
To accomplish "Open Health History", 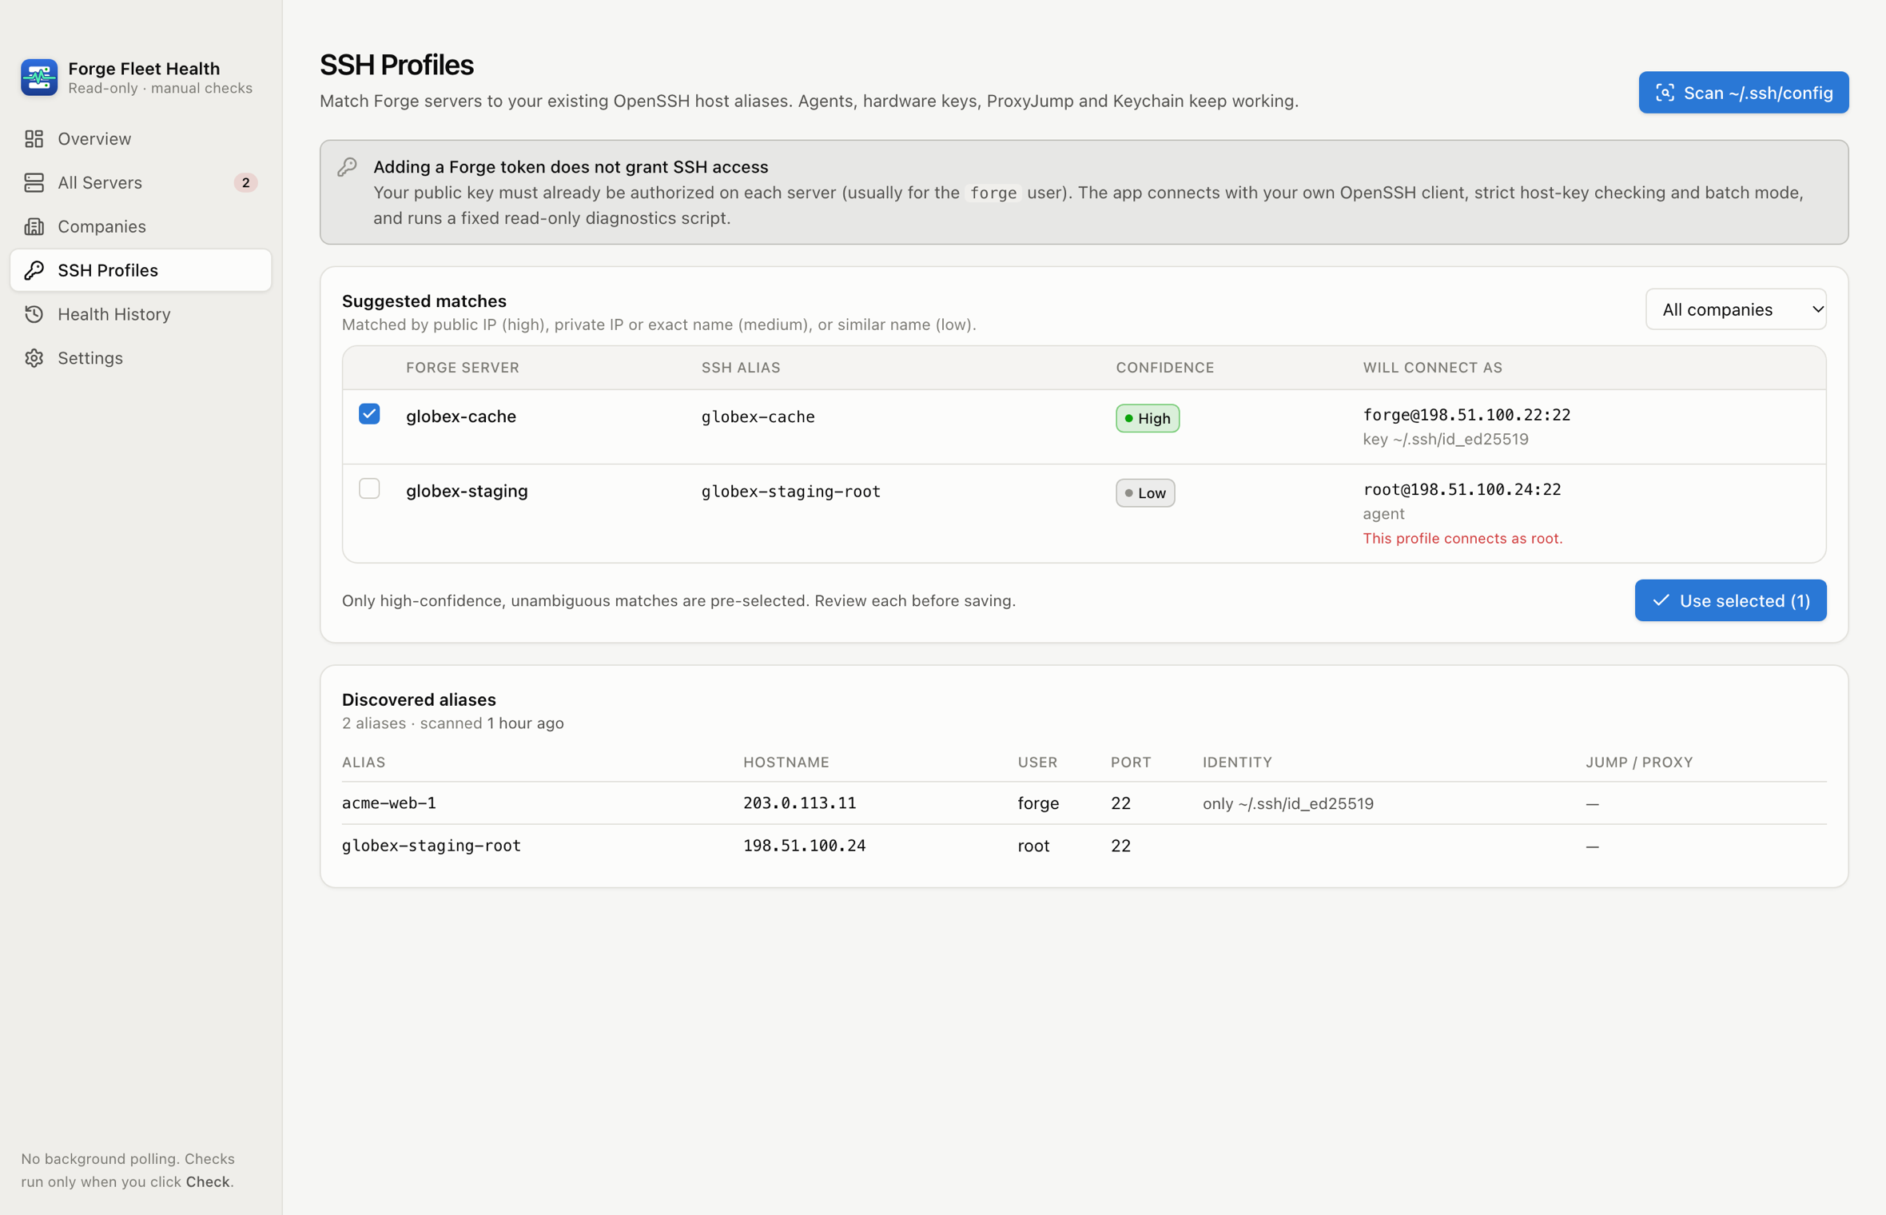I will tap(141, 314).
